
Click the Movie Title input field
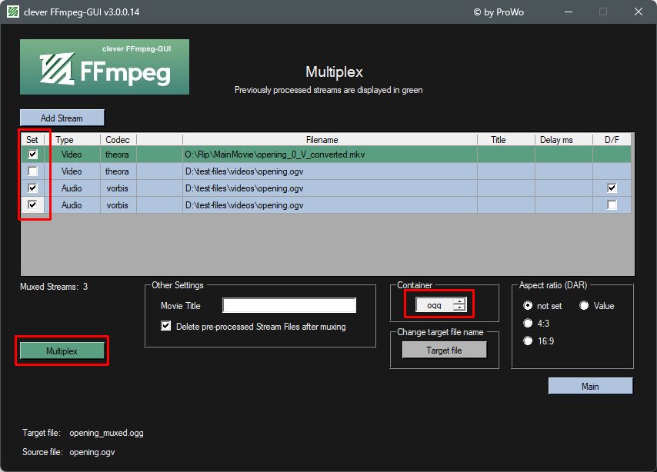tap(289, 305)
